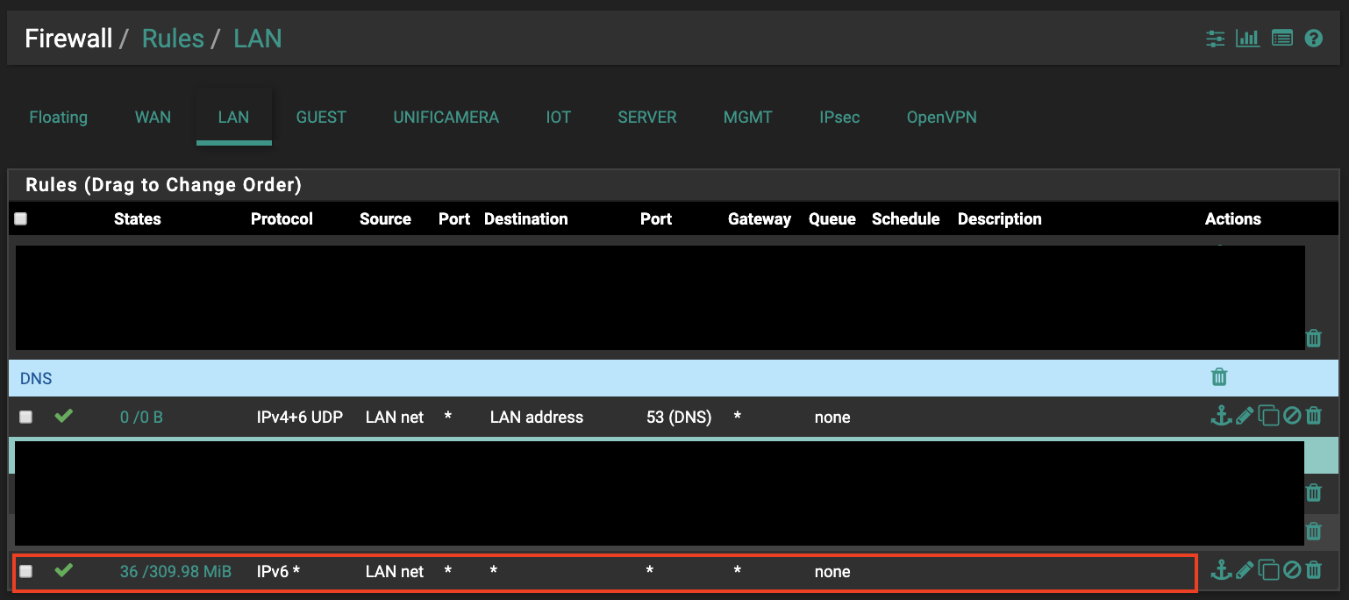Viewport: 1349px width, 600px height.
Task: Check the IPv6 rule checkbox
Action: 26,572
